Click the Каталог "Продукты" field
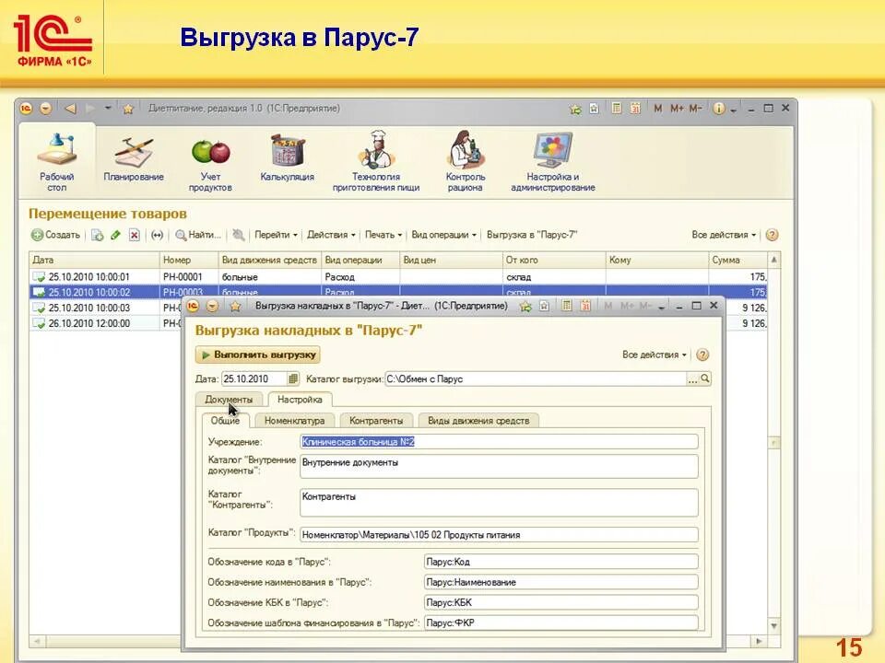This screenshot has height=663, width=885. tap(499, 534)
